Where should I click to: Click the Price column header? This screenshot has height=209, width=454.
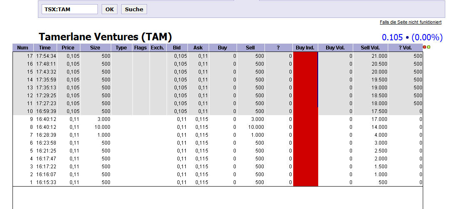68,48
